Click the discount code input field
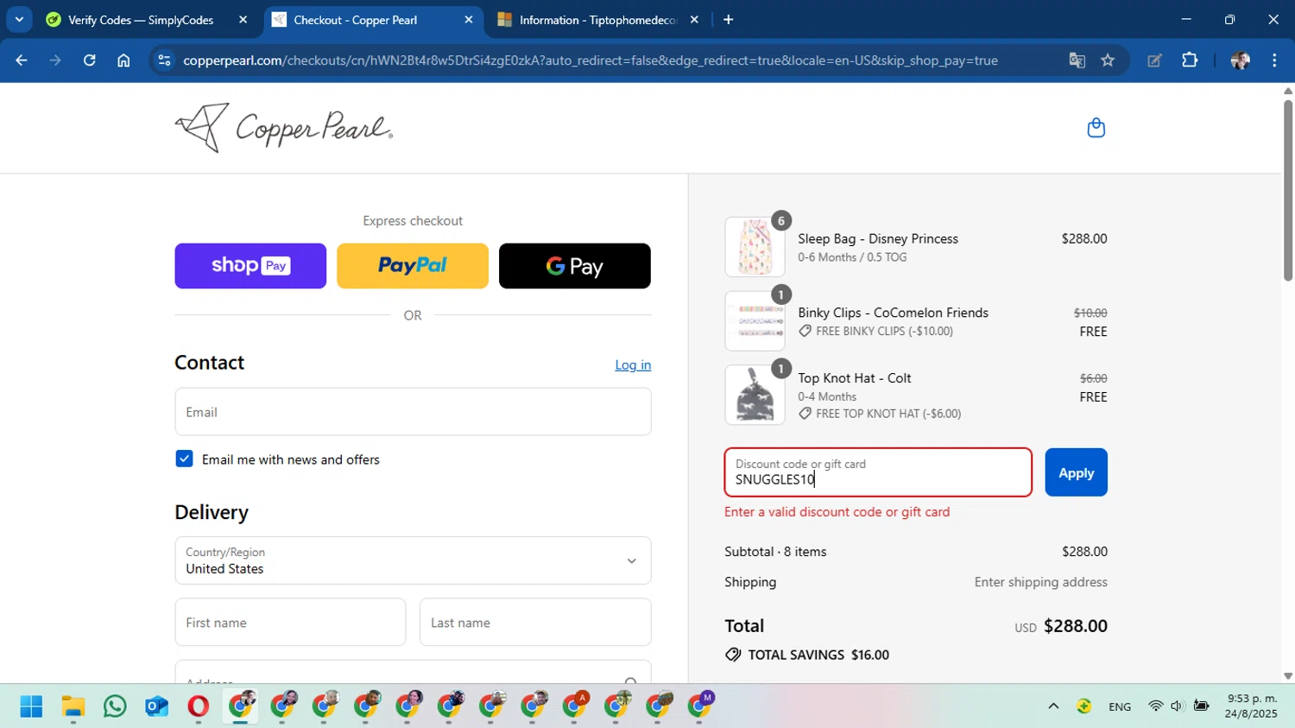1295x728 pixels. click(878, 472)
